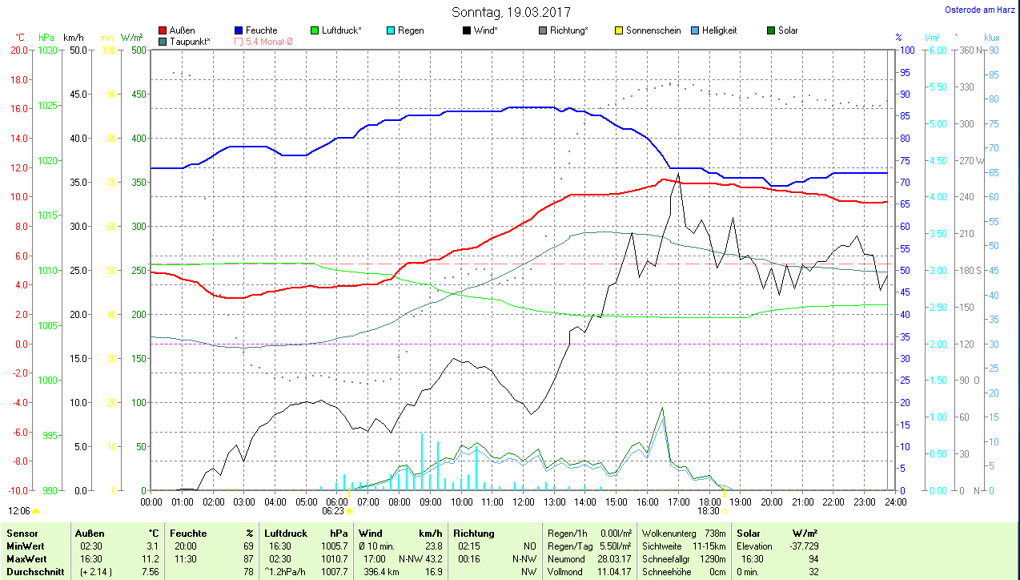
Task: Click the MaxWert row label
Action: pos(26,558)
